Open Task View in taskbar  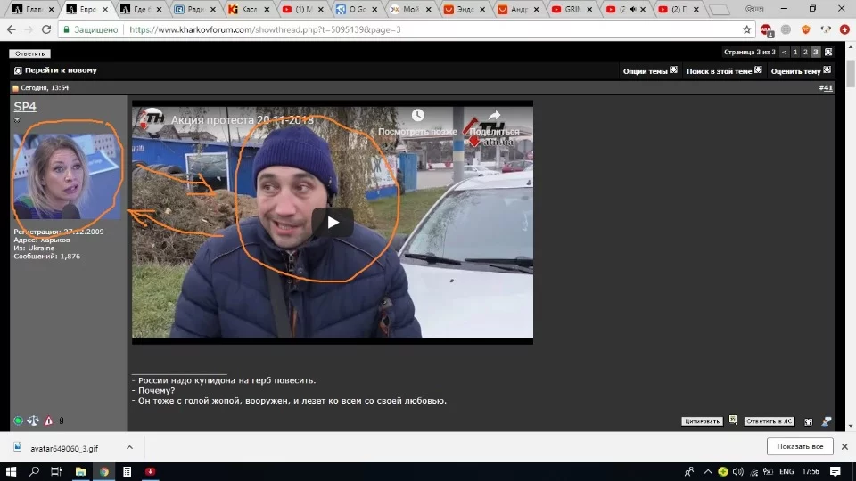tap(56, 471)
